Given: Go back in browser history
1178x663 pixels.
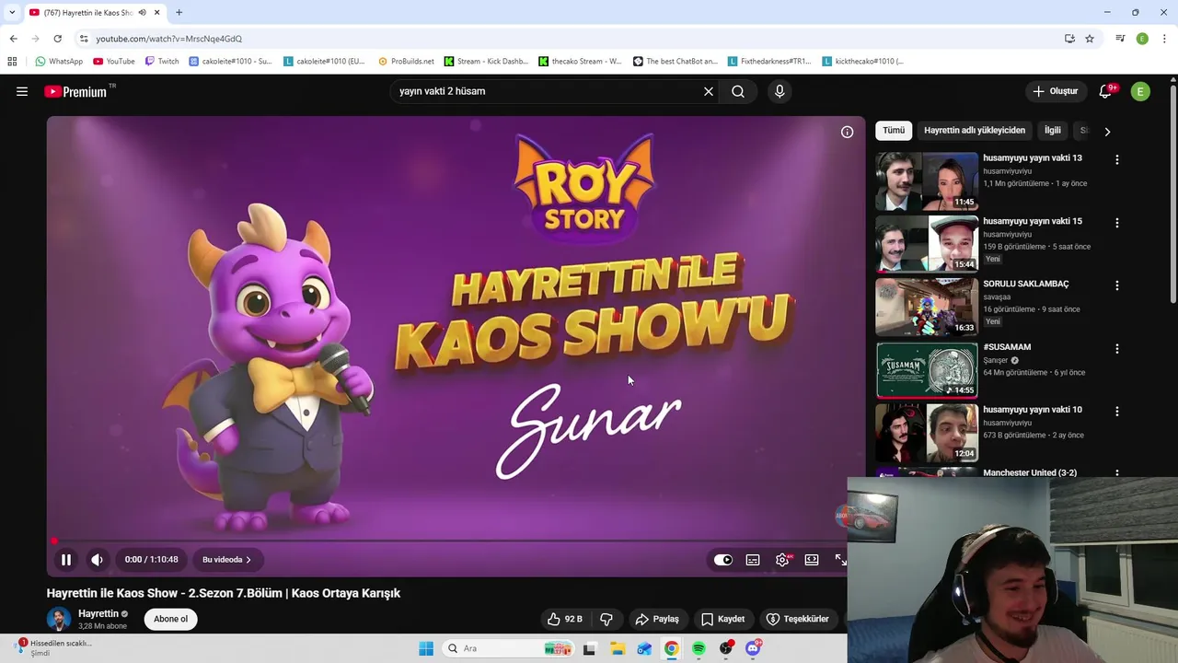Looking at the screenshot, I should [13, 39].
